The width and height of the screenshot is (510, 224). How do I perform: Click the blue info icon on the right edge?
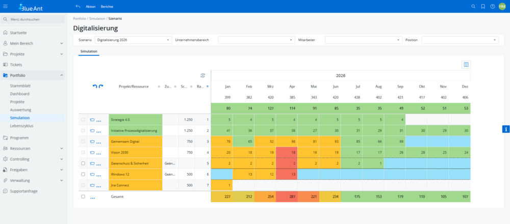(505, 129)
